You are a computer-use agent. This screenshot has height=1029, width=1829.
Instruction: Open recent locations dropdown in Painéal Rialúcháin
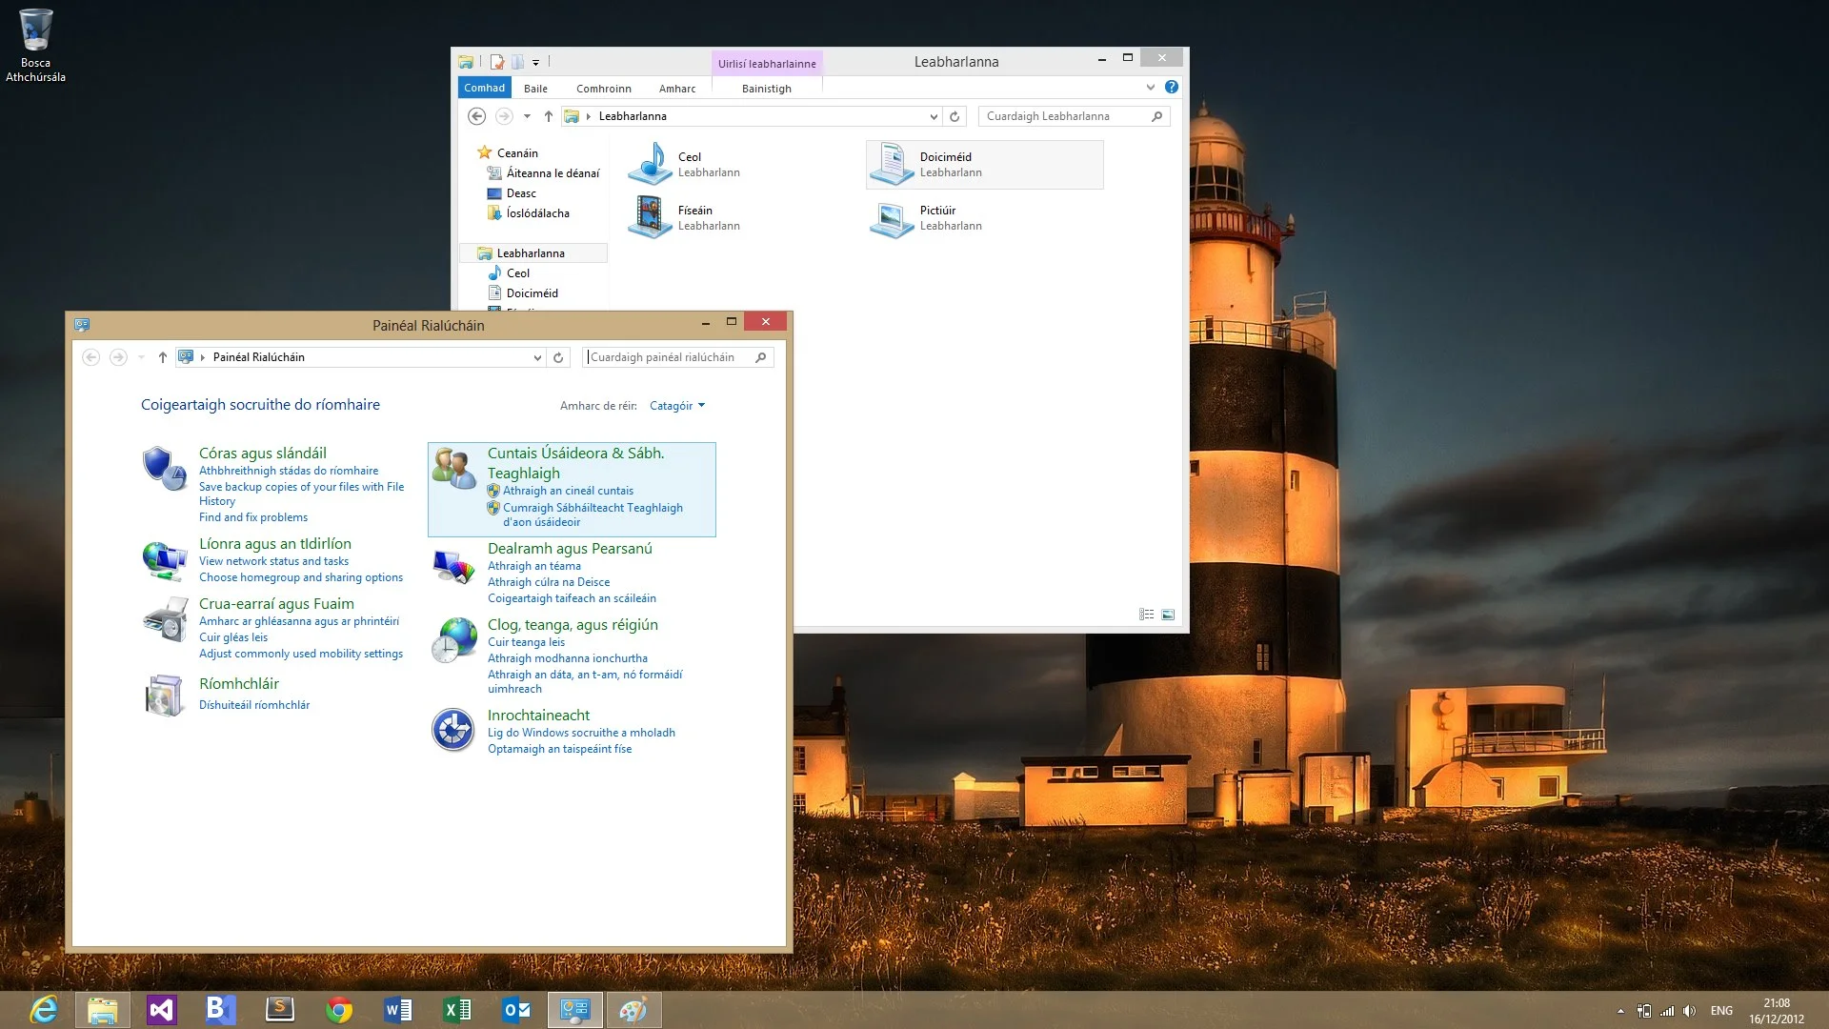[x=141, y=357]
